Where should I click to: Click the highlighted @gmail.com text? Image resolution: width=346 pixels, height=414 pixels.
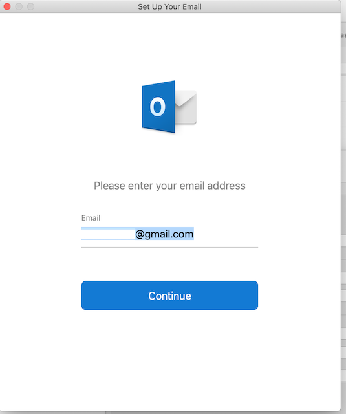point(164,234)
